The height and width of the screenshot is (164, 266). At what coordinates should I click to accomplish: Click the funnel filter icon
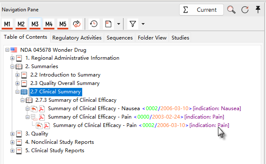click(133, 24)
